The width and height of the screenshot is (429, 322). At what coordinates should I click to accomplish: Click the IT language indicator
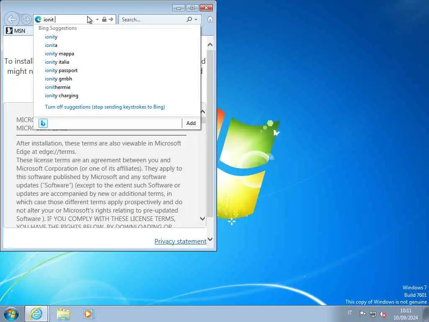pos(350,313)
